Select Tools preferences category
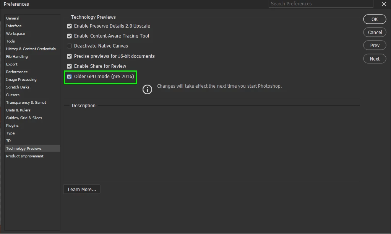Screen dimensions: 391x234 point(32,41)
